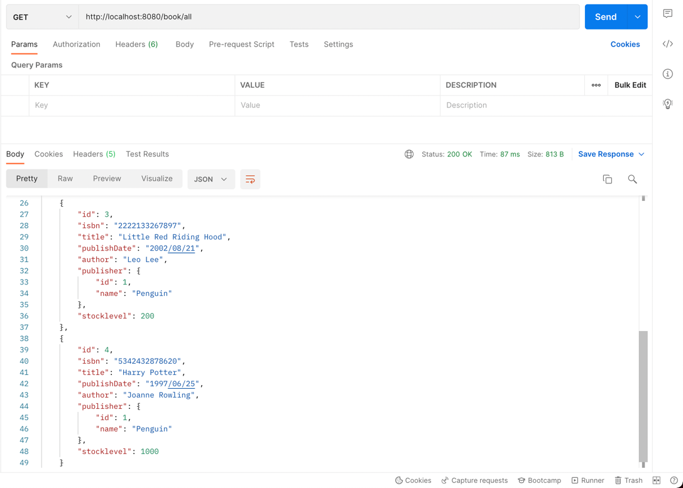
Task: Click the "2002/08/21" publishDate value
Action: [173, 248]
